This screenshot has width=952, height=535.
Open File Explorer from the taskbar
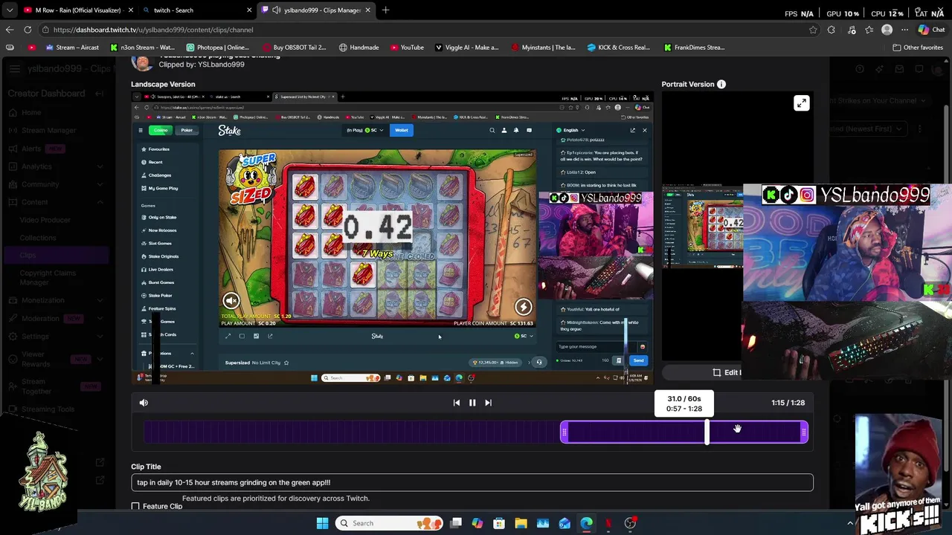pos(521,523)
